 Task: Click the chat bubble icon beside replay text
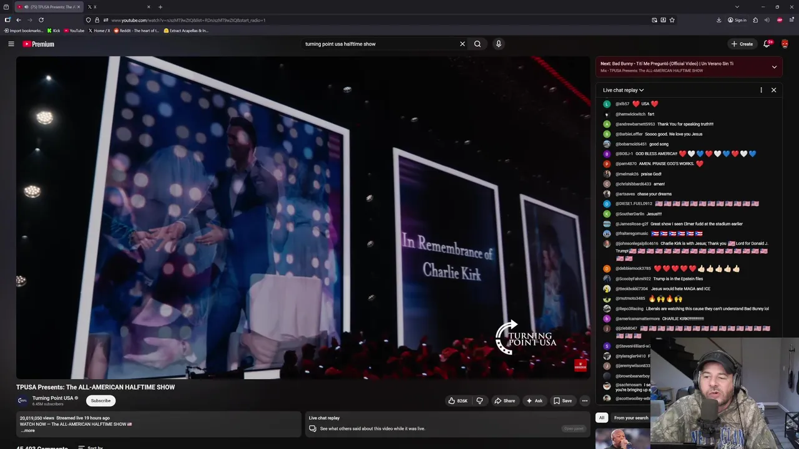pyautogui.click(x=313, y=428)
